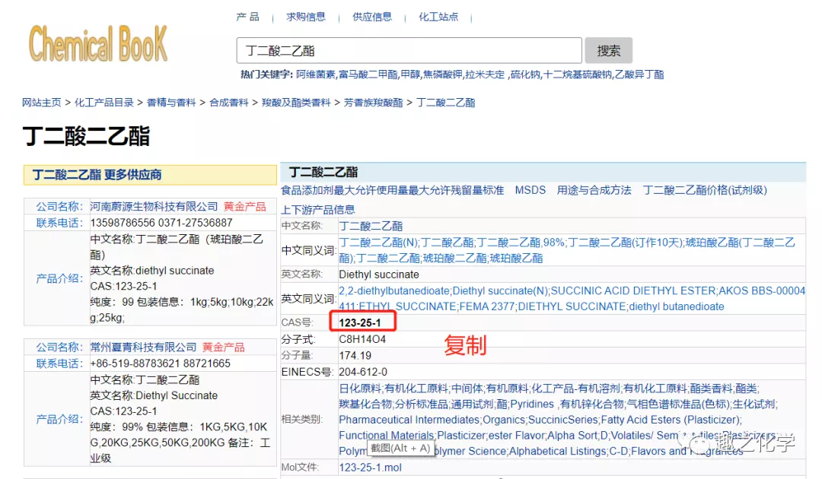Open the 求购信息 nav tab

306,17
